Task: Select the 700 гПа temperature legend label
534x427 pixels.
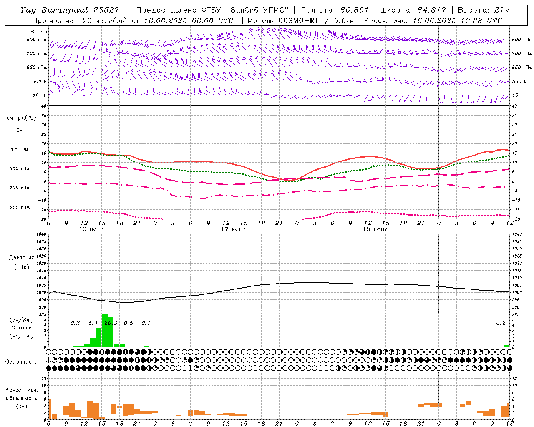Action: pos(20,188)
